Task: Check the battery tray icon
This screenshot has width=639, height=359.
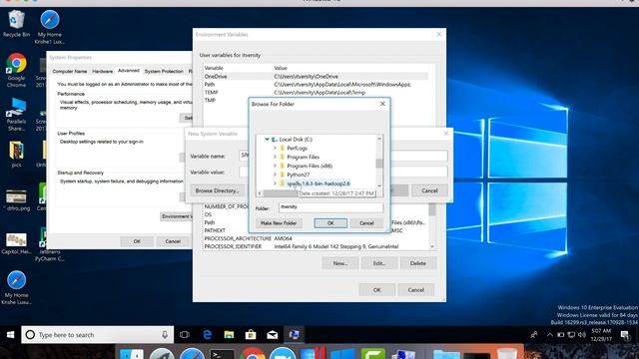Action: pyautogui.click(x=561, y=335)
